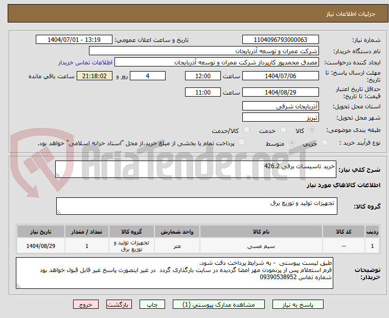Screen dimensions: 389x318
Task: Click the 'تعداد / مقدار' column header
Action: 86,232
